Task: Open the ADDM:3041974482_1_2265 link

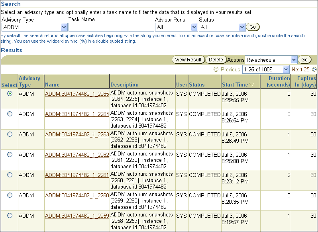Action: pyautogui.click(x=77, y=94)
